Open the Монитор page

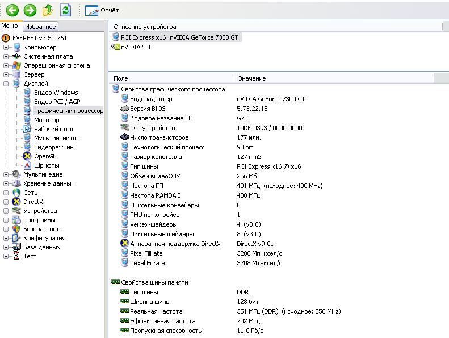47,120
